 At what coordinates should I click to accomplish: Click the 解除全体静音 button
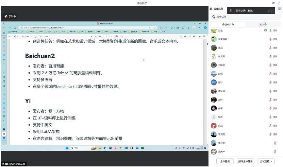pyautogui.click(x=246, y=161)
